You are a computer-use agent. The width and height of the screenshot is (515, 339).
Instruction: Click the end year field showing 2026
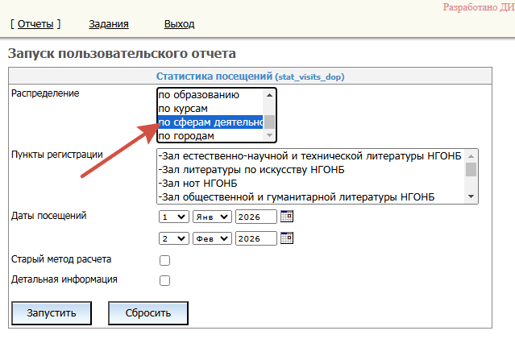pyautogui.click(x=255, y=238)
